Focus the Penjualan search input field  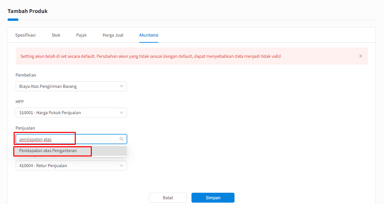[71, 139]
